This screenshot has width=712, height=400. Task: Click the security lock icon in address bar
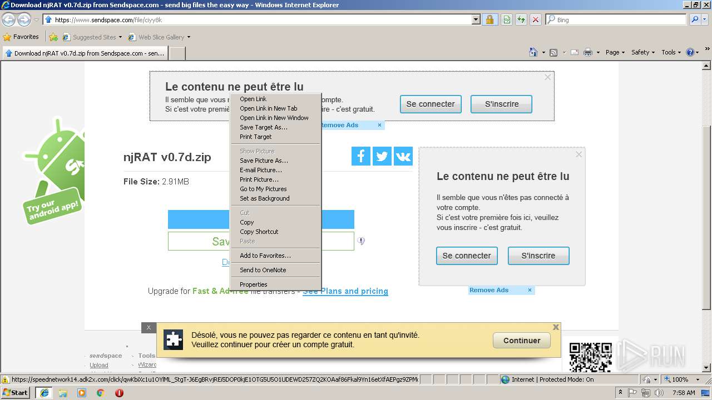tap(489, 20)
